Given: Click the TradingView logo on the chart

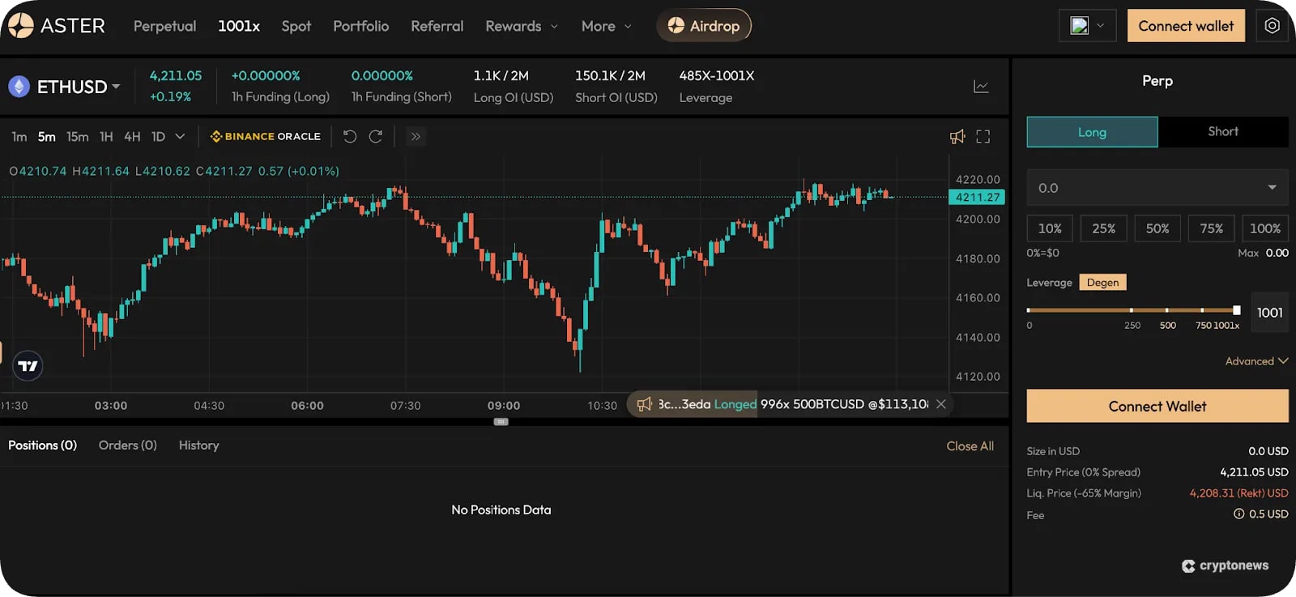Looking at the screenshot, I should 28,366.
